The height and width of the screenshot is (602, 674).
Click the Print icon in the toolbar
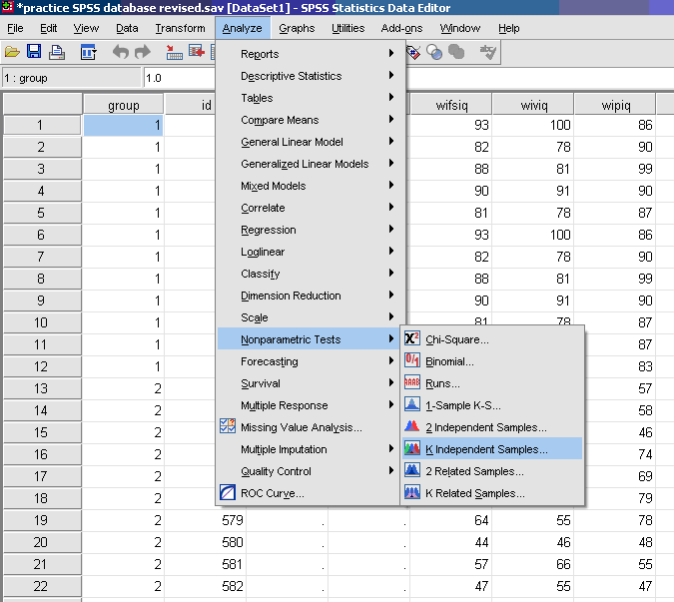(x=57, y=52)
